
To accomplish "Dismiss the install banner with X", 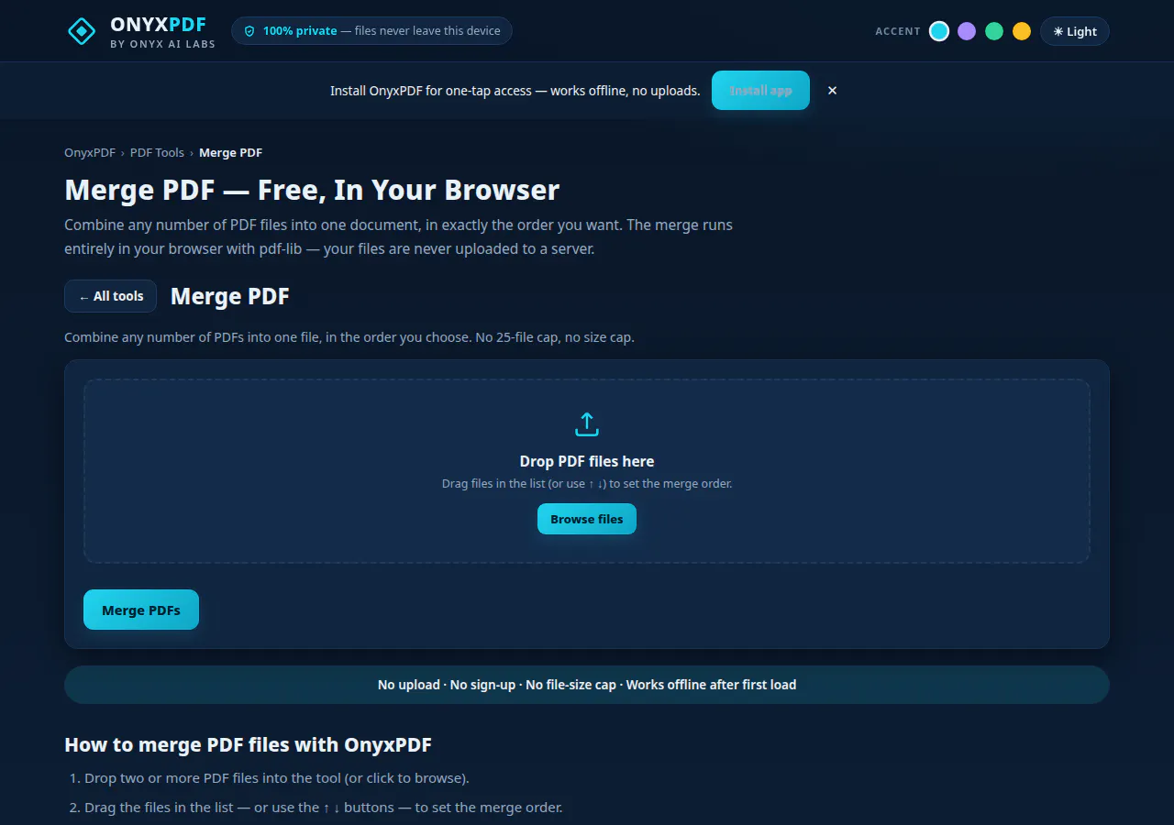I will pyautogui.click(x=832, y=90).
